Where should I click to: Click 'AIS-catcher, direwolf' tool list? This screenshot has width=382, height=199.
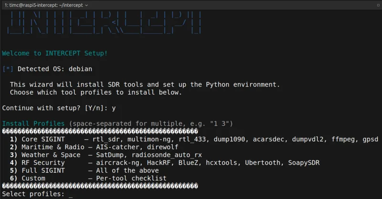pos(137,147)
